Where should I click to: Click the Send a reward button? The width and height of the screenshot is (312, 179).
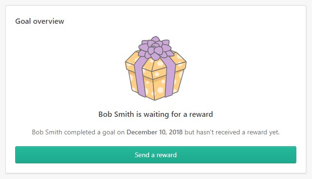click(156, 155)
